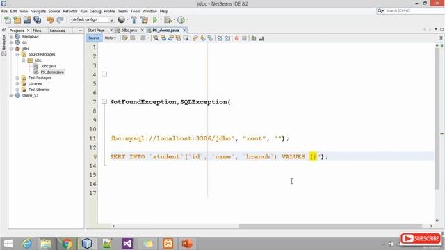Open the Navigate menu
445x250 pixels.
point(38,11)
